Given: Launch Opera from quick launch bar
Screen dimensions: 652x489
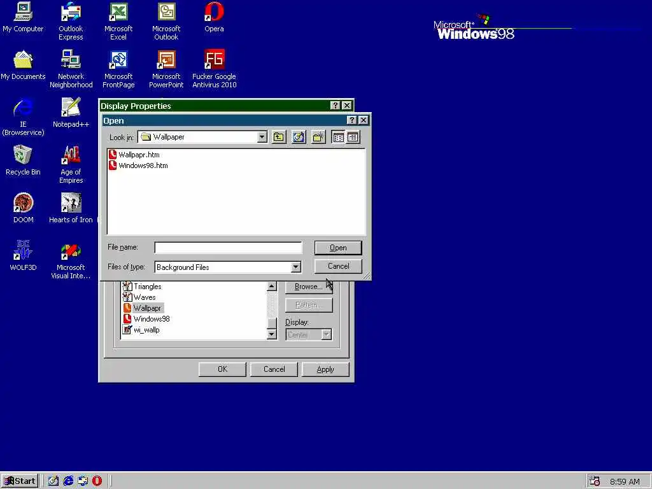Looking at the screenshot, I should point(97,481).
